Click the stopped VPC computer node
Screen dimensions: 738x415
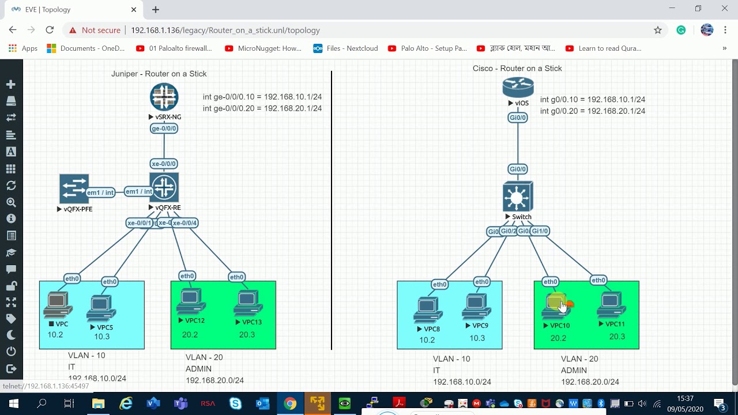(58, 305)
